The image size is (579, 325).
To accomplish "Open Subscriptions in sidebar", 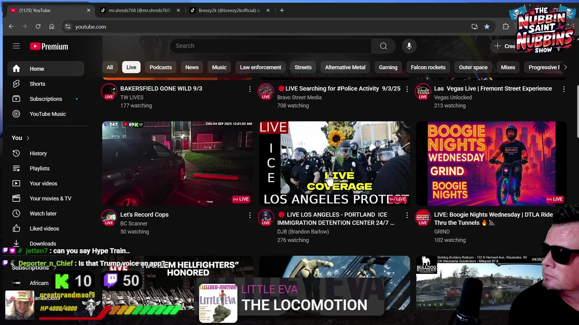I will (x=46, y=99).
